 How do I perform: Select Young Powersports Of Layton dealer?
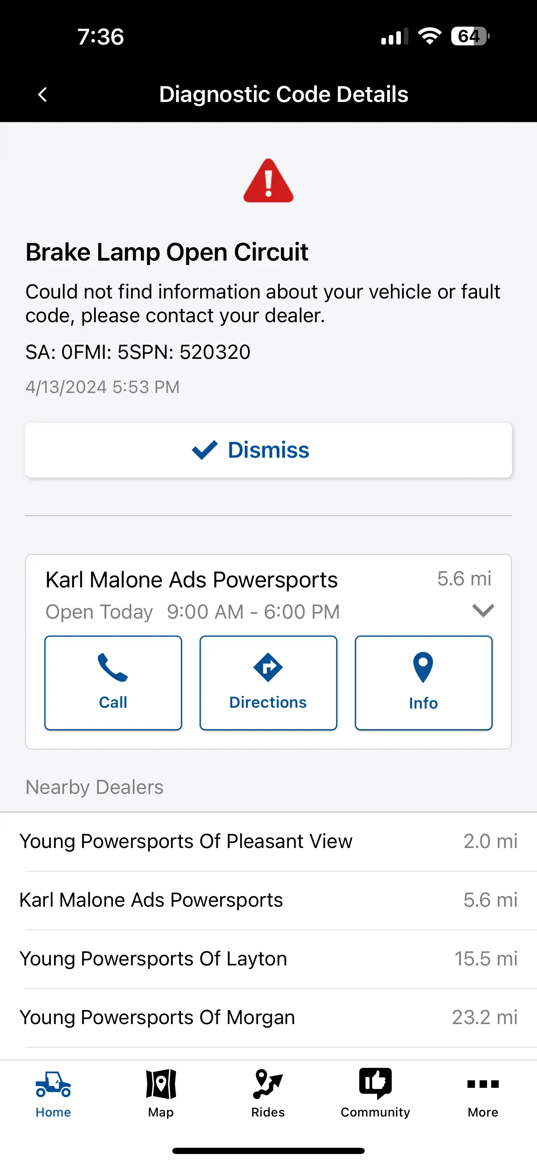point(268,959)
